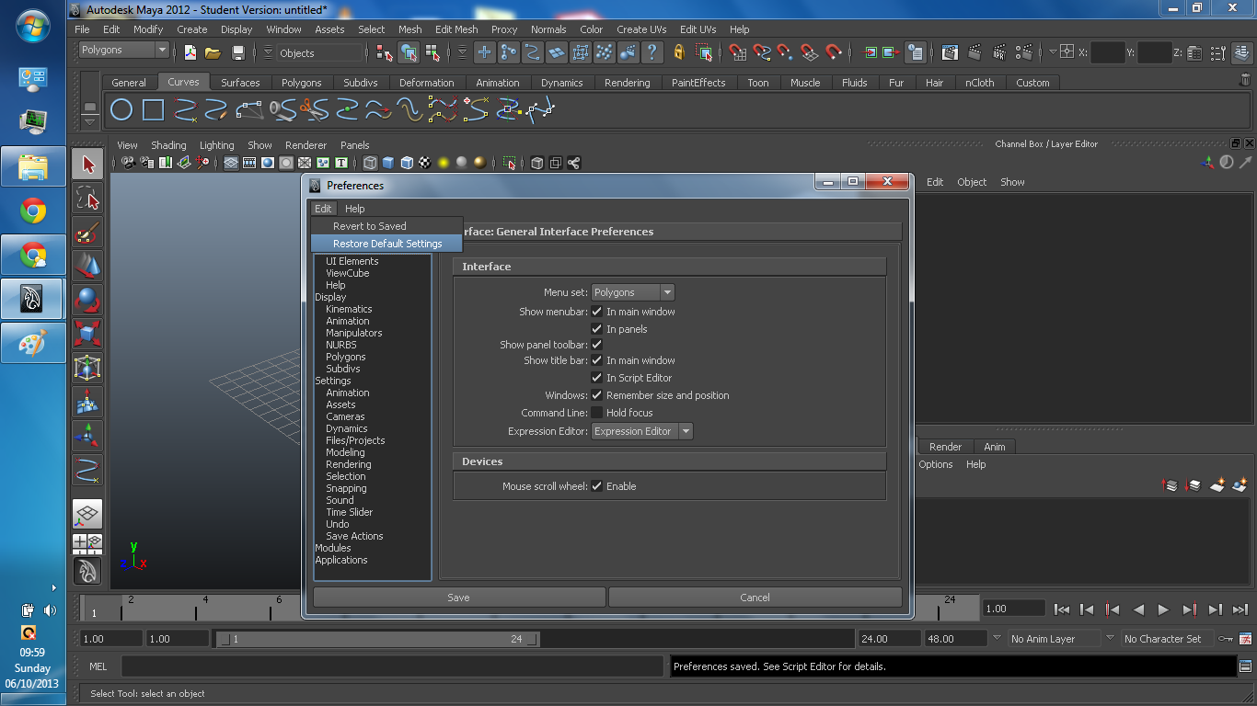The height and width of the screenshot is (706, 1257).
Task: Click the Open Scene folder icon
Action: pos(213,52)
